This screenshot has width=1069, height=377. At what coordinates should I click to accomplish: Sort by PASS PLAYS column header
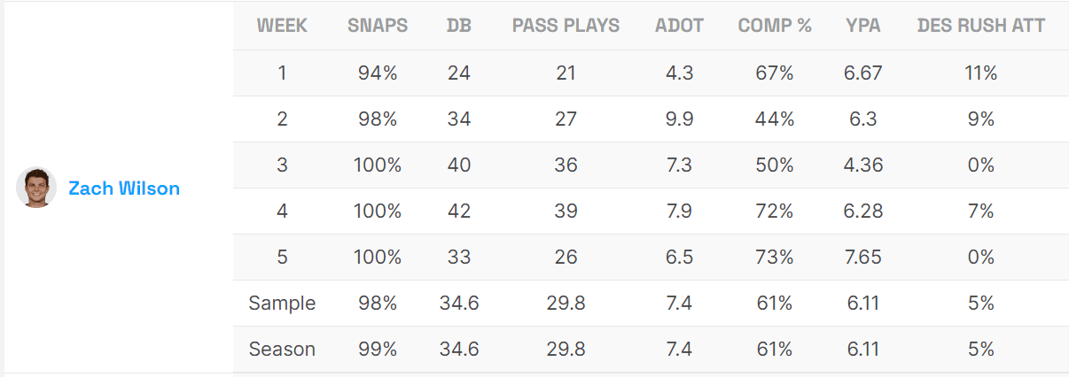click(566, 26)
